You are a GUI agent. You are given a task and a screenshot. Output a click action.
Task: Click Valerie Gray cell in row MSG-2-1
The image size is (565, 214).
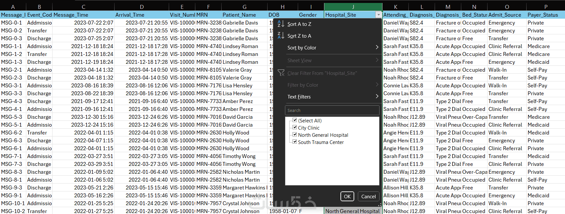coord(244,70)
